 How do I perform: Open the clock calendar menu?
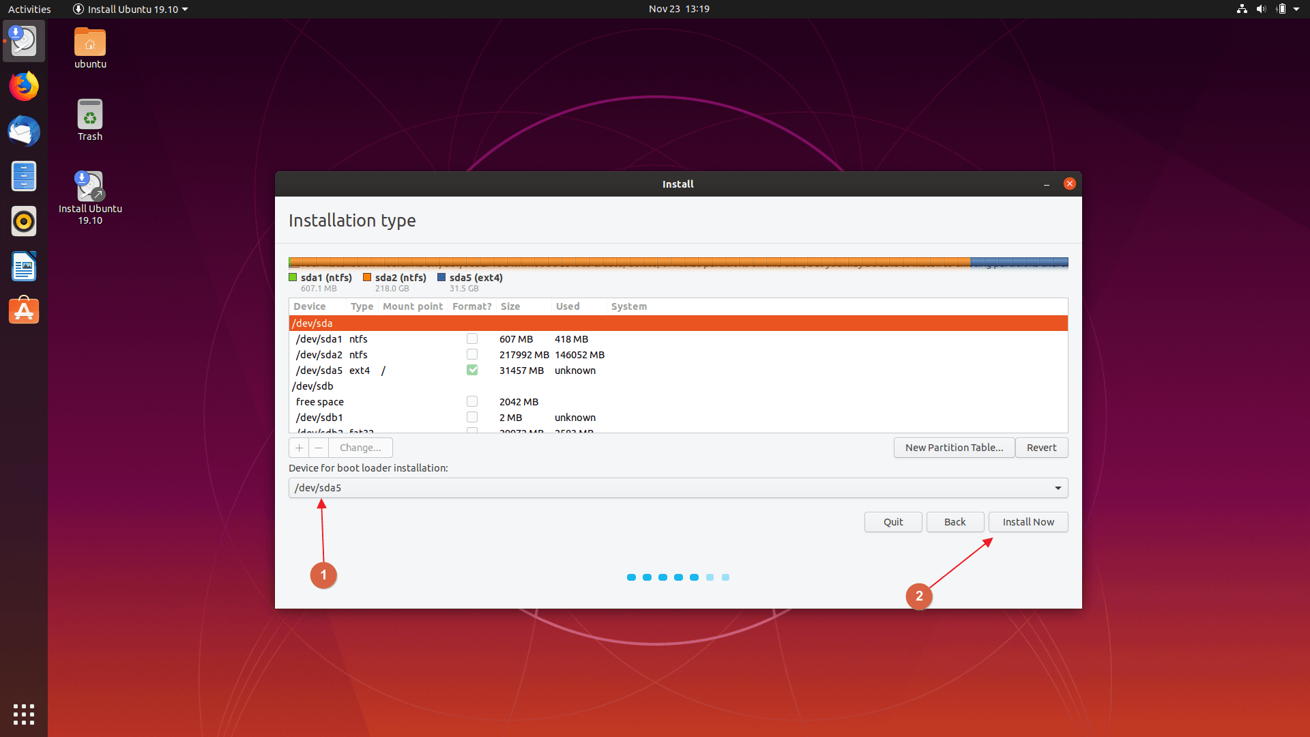[x=678, y=9]
